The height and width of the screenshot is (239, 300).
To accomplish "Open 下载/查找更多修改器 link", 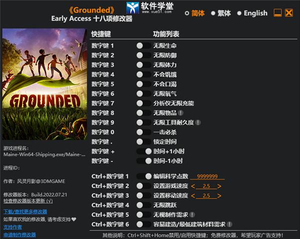I will 25,211.
